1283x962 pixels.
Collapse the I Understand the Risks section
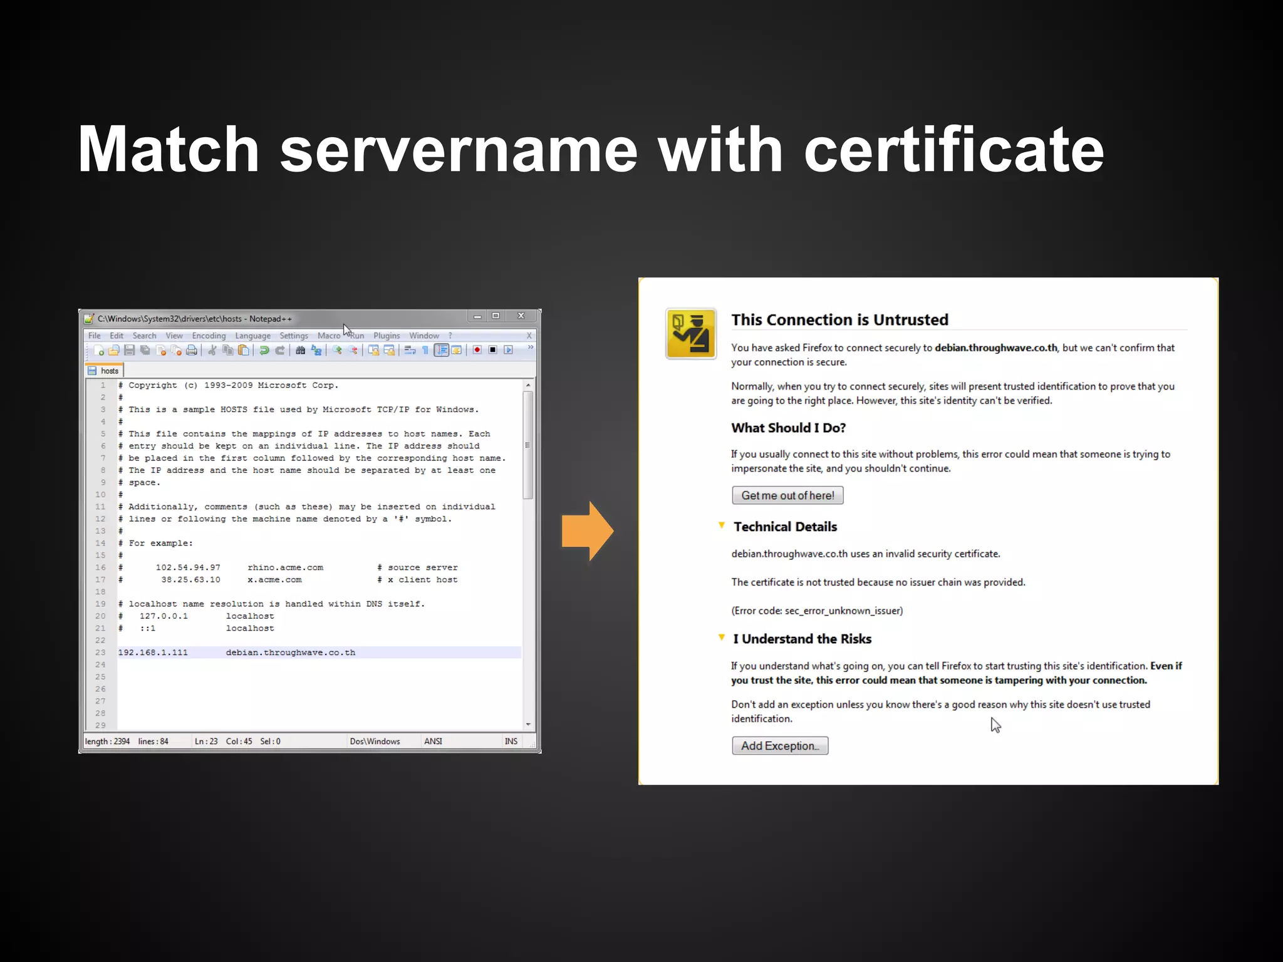722,638
